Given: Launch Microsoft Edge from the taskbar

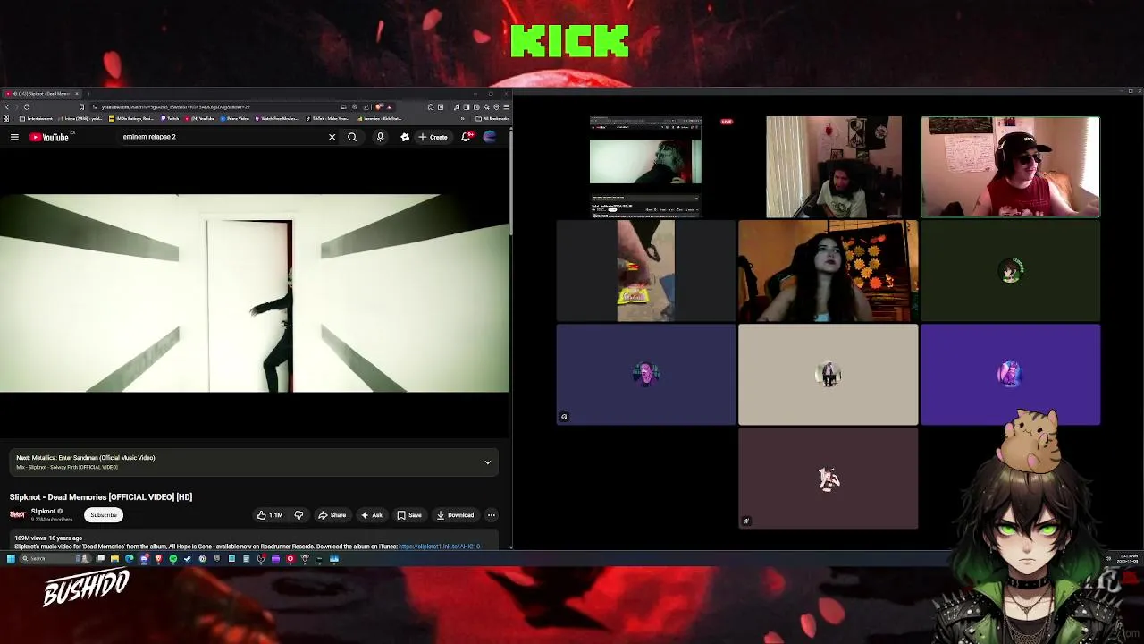Looking at the screenshot, I should pos(130,559).
